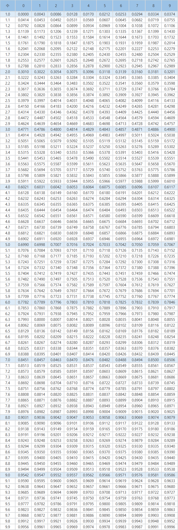Click the value 0.9956
The image size is (178, 530).
tap(23, 527)
